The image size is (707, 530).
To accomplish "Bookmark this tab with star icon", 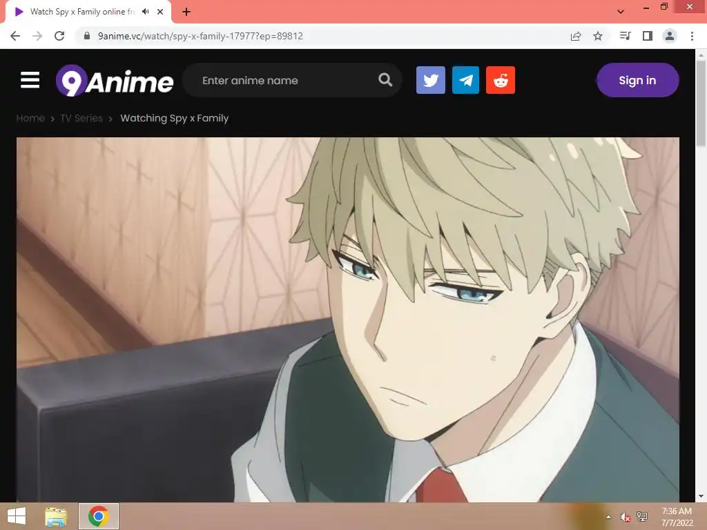I will point(598,36).
